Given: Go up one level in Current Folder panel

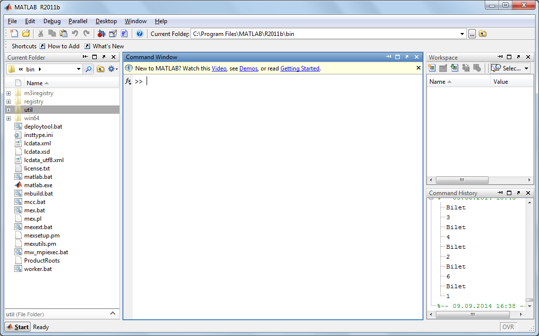Looking at the screenshot, I should [100, 69].
